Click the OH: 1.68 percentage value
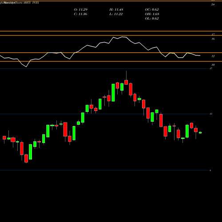Image resolution: width=222 pixels, height=222 pixels. click(152, 14)
